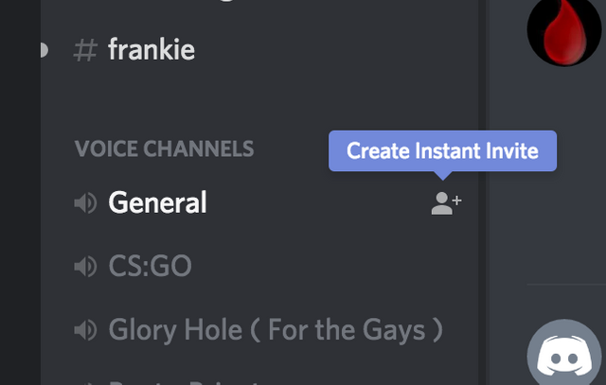Join the General voice channel

click(157, 202)
